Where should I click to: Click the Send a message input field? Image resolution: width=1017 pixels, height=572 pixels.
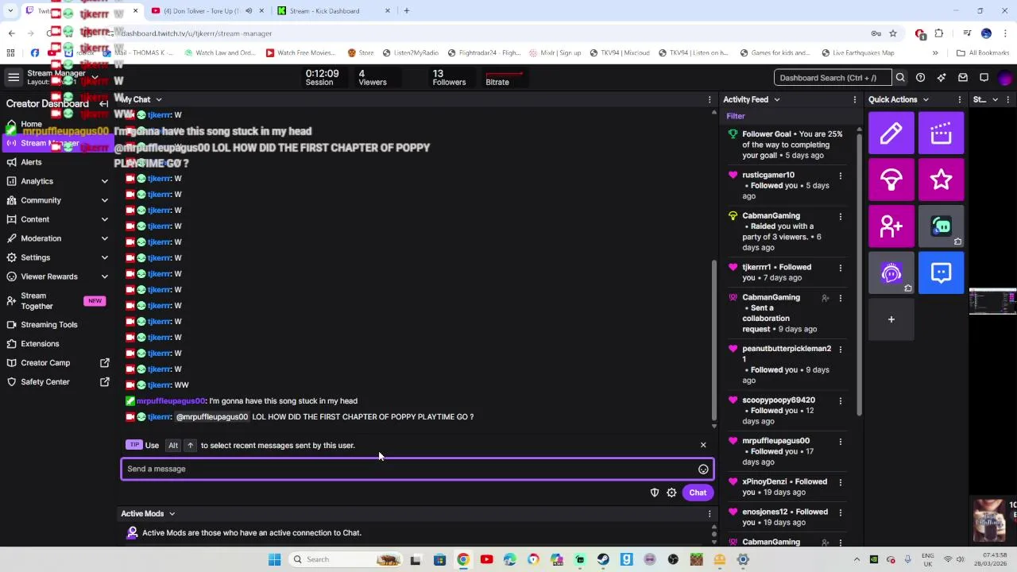(417, 469)
